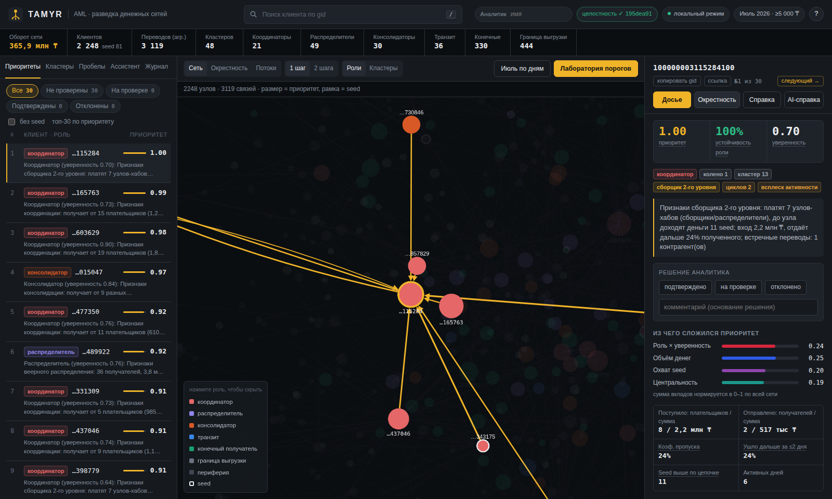This screenshot has width=832, height=499.
Task: Hide конечный получатель role in legend
Action: click(223, 449)
